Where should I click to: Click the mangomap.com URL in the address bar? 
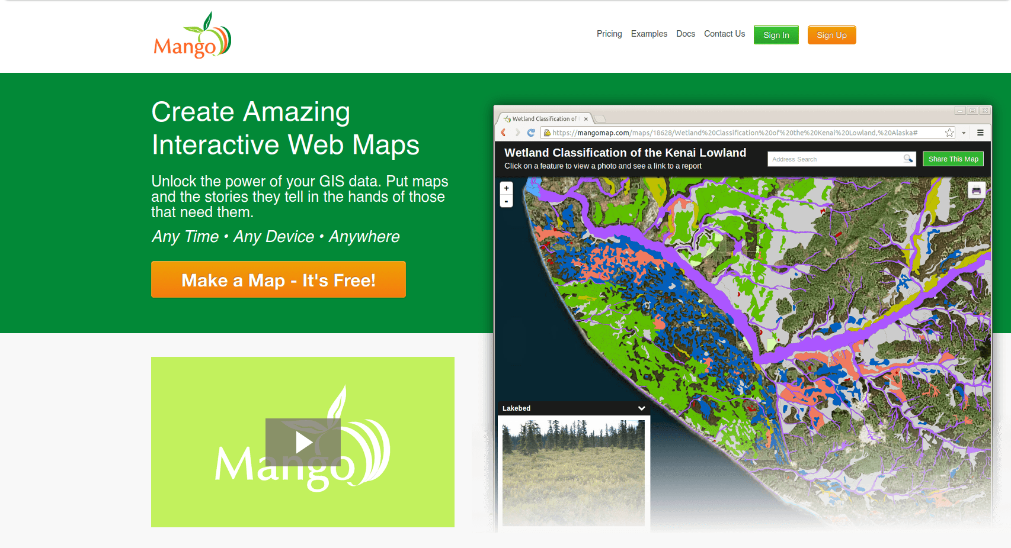[735, 133]
